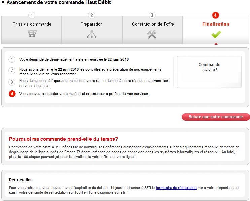Click red bullet 4 beside connecter votre matériel line
The image size is (250, 201).
(12, 94)
